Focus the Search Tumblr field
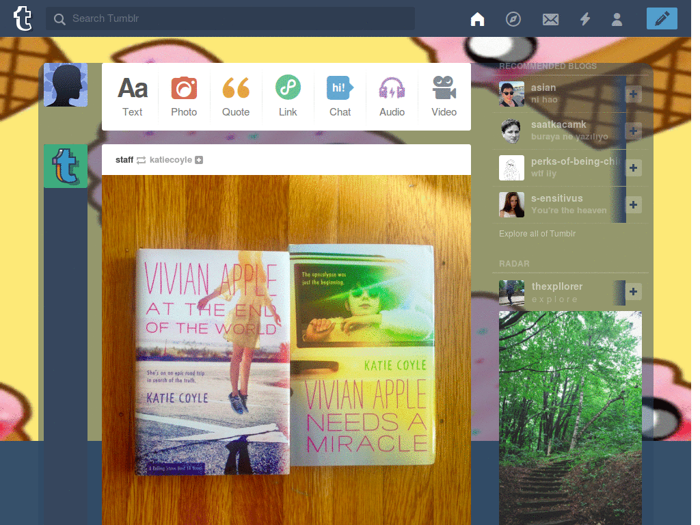 [230, 18]
